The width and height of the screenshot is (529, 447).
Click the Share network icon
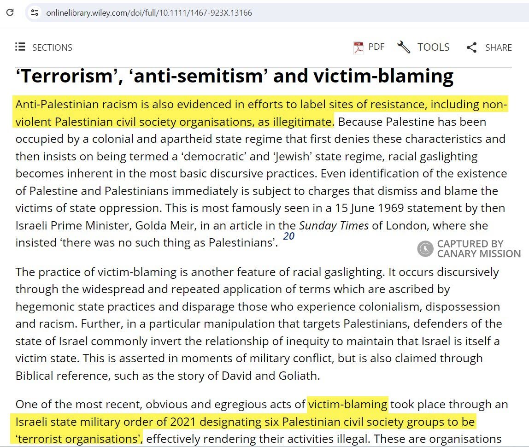tap(471, 47)
